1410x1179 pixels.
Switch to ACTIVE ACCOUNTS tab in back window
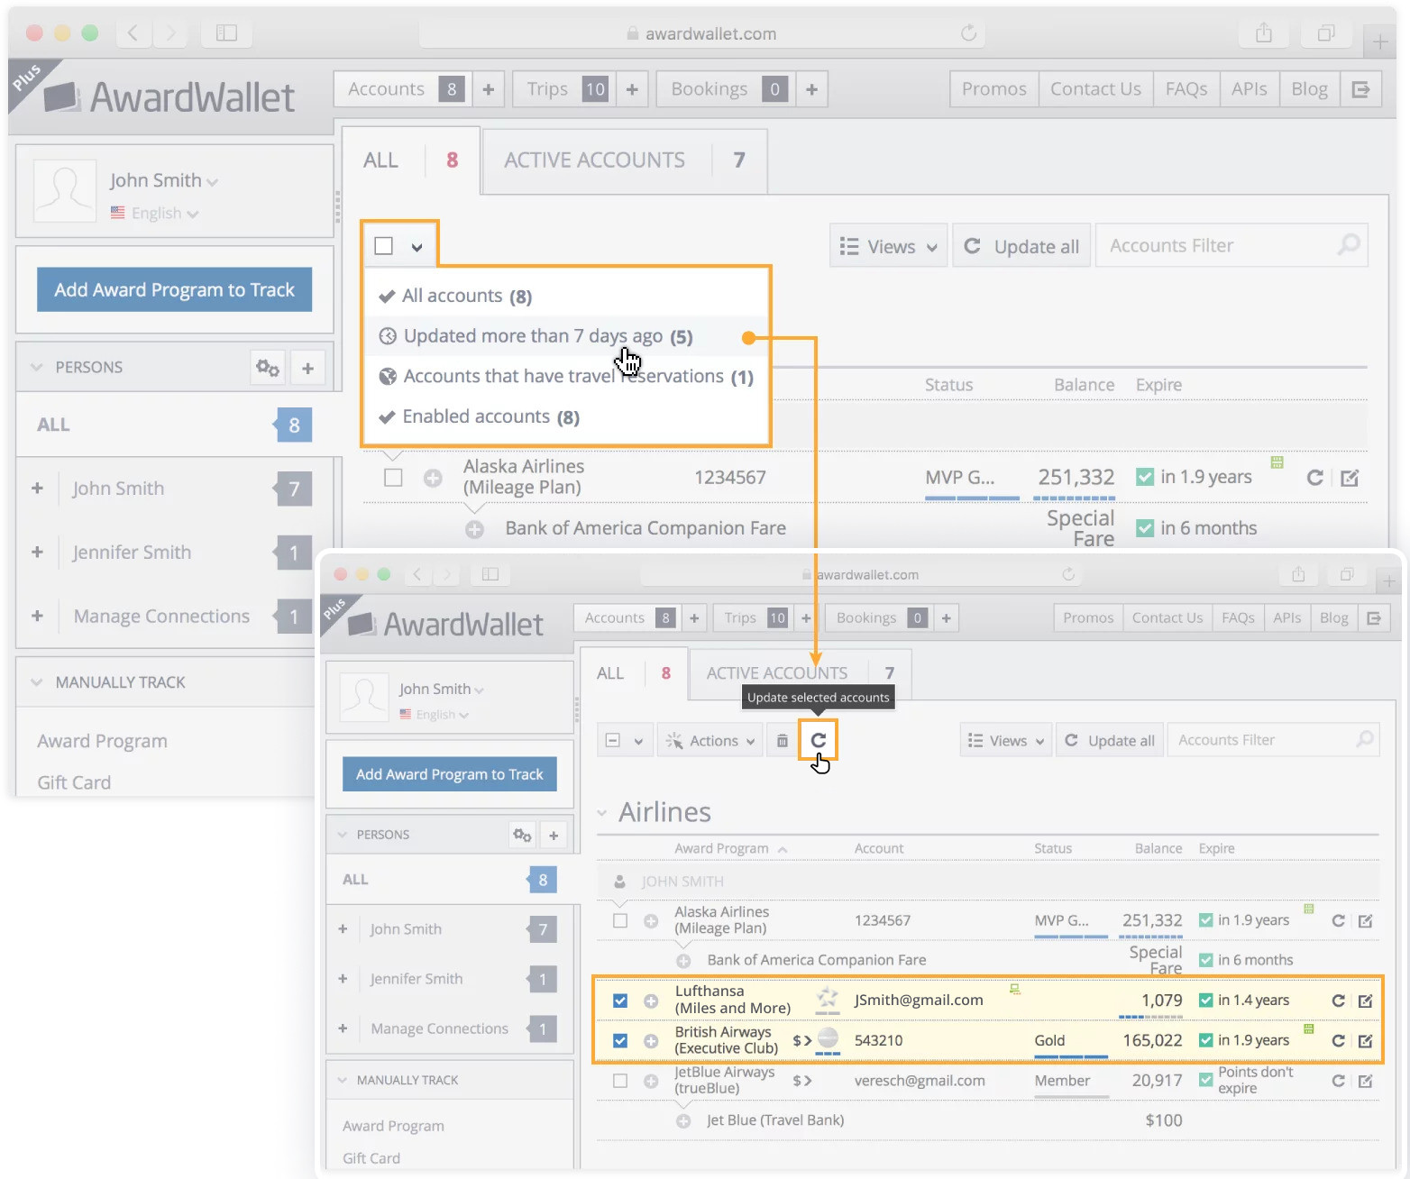(625, 160)
